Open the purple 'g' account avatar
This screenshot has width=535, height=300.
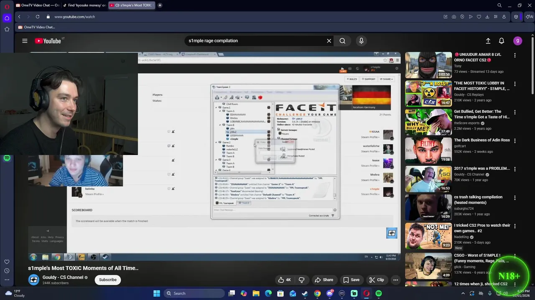coord(517,41)
